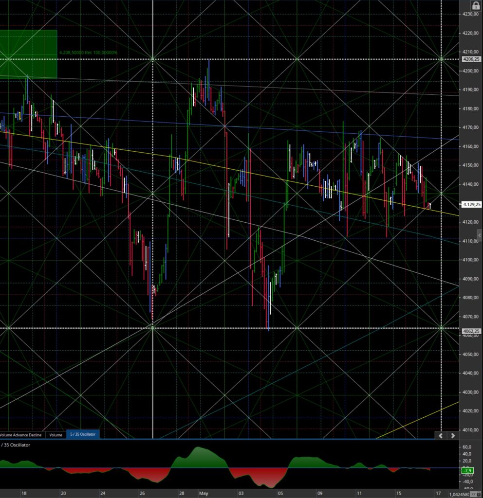Switch to the Volume Advance Decline tab

tap(21, 435)
